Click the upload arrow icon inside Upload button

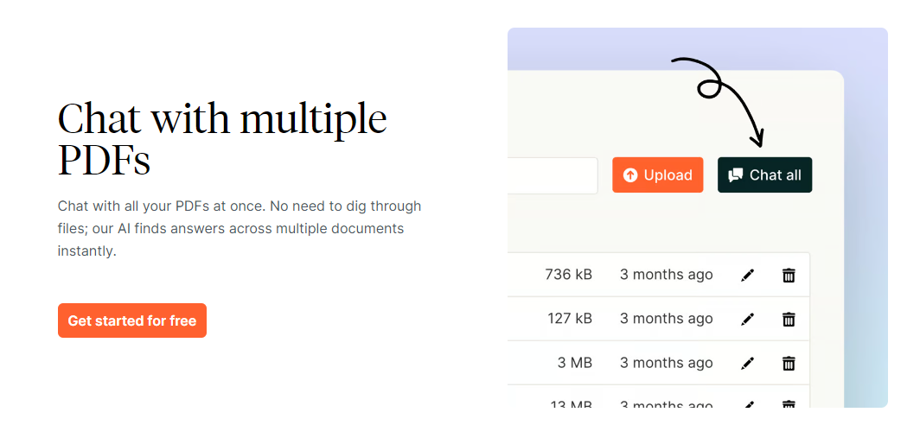[x=630, y=175]
